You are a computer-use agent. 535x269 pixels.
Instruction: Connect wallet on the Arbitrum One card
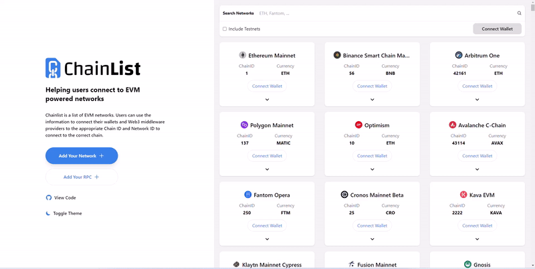click(477, 86)
